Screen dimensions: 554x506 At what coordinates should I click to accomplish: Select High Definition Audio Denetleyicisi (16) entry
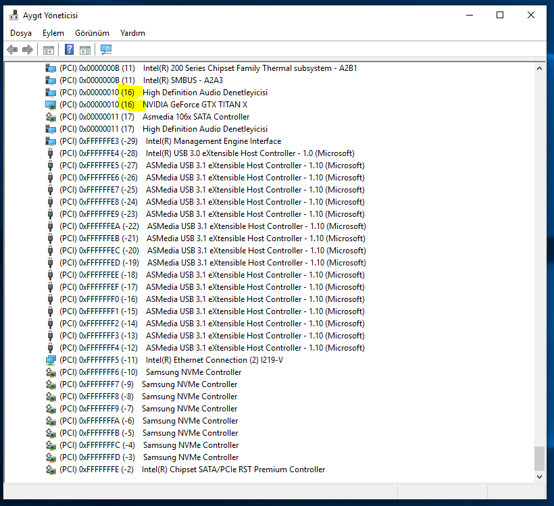click(x=163, y=93)
